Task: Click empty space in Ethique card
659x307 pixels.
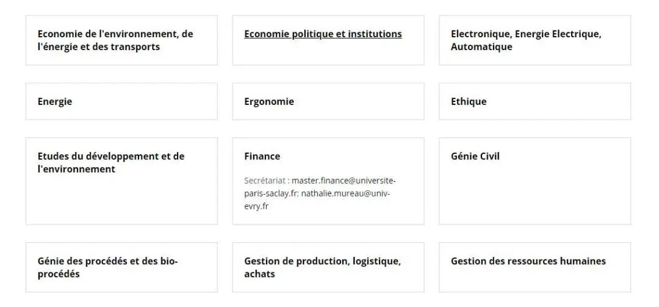Action: pos(559,101)
